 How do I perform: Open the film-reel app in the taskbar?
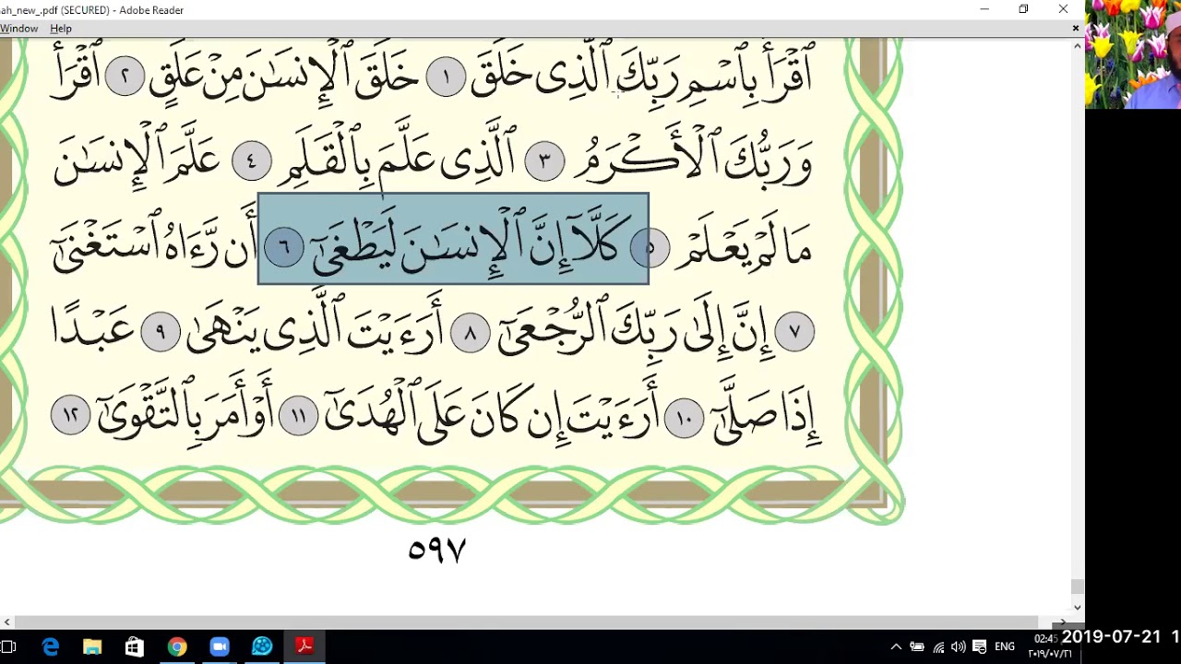(262, 647)
